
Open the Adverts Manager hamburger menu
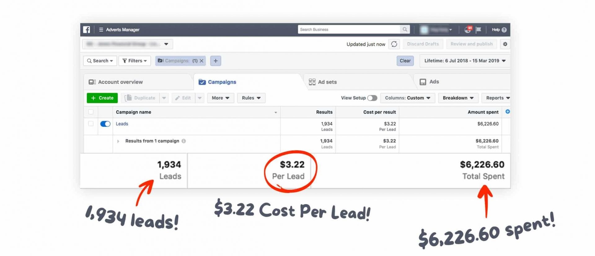pos(101,30)
